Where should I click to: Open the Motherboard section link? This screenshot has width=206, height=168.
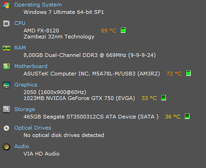point(31,66)
